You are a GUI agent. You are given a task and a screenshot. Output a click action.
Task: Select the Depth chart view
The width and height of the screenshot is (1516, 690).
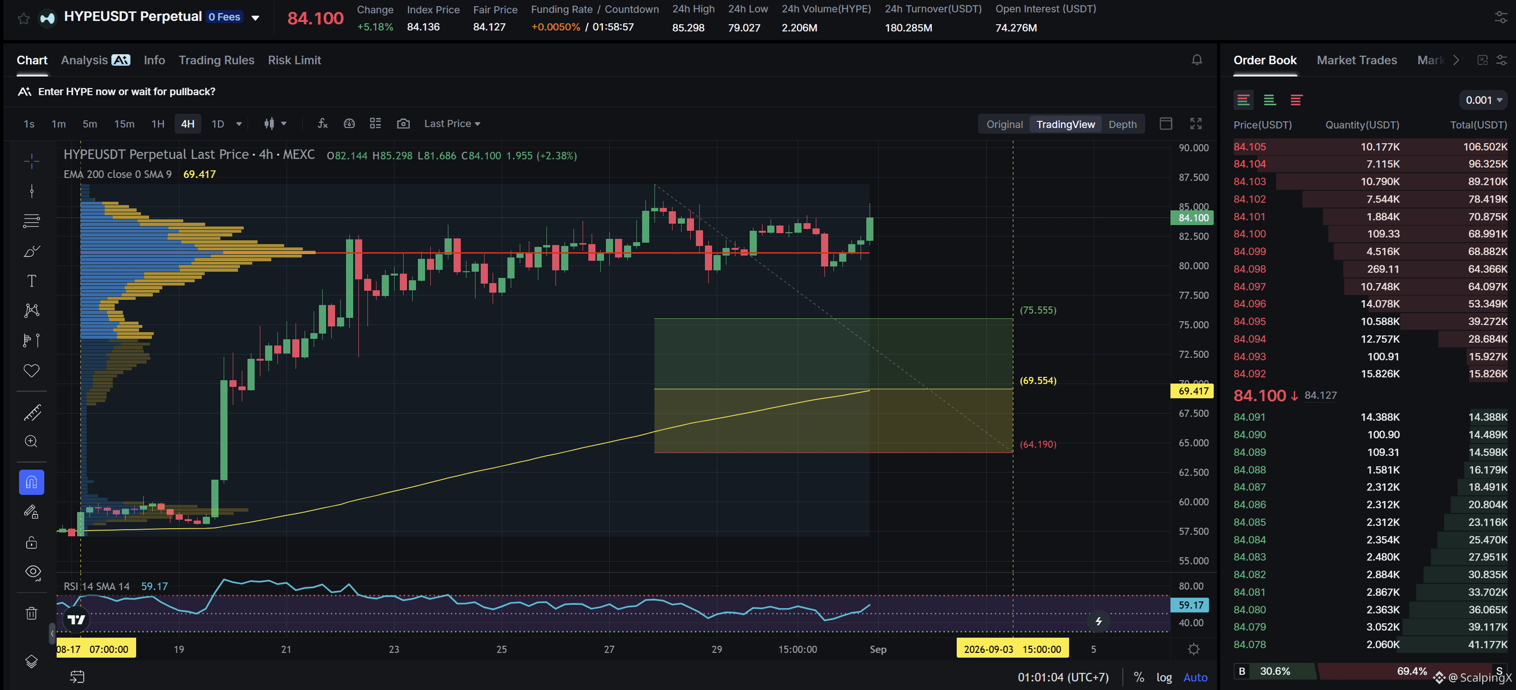tap(1122, 124)
